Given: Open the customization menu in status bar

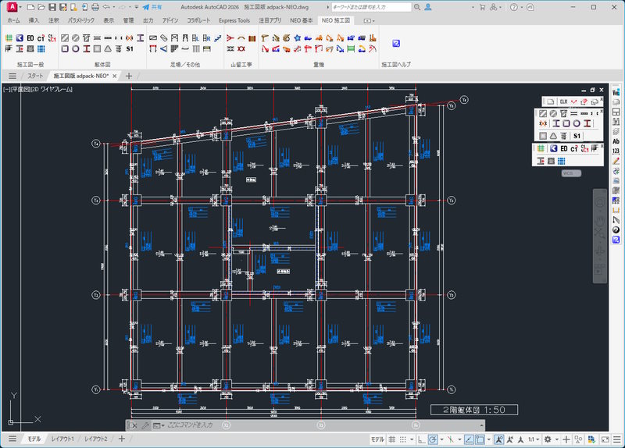Looking at the screenshot, I should [x=616, y=439].
